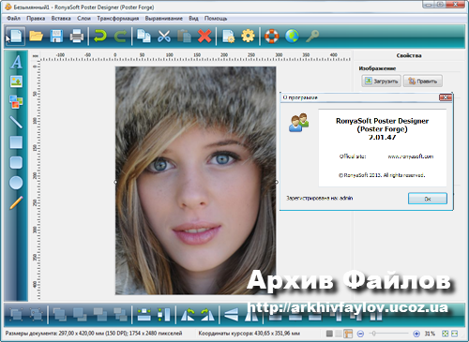
Task: Confirm the About dialog with Ok
Action: pyautogui.click(x=428, y=199)
